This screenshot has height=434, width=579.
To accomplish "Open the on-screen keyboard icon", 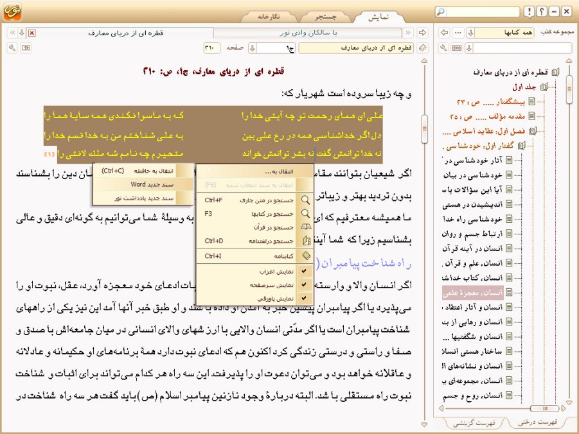I will (457, 48).
